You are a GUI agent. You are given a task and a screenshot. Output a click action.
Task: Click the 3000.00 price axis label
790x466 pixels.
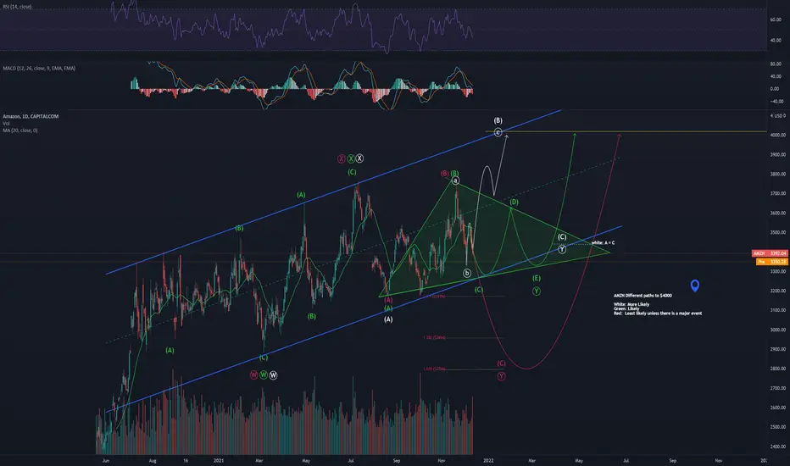[778, 330]
